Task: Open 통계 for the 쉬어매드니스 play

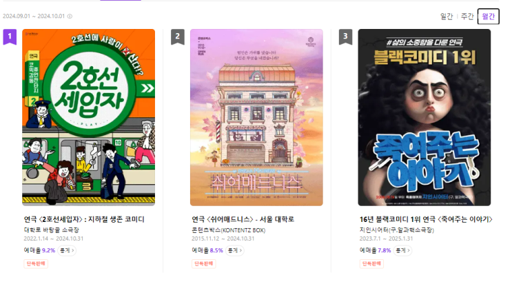Action: click(x=234, y=250)
